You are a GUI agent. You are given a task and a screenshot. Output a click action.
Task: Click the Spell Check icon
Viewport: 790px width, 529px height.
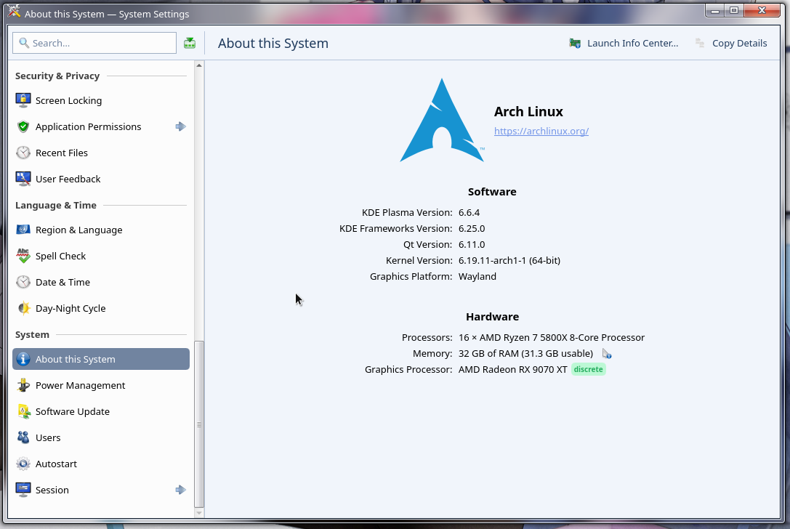23,256
